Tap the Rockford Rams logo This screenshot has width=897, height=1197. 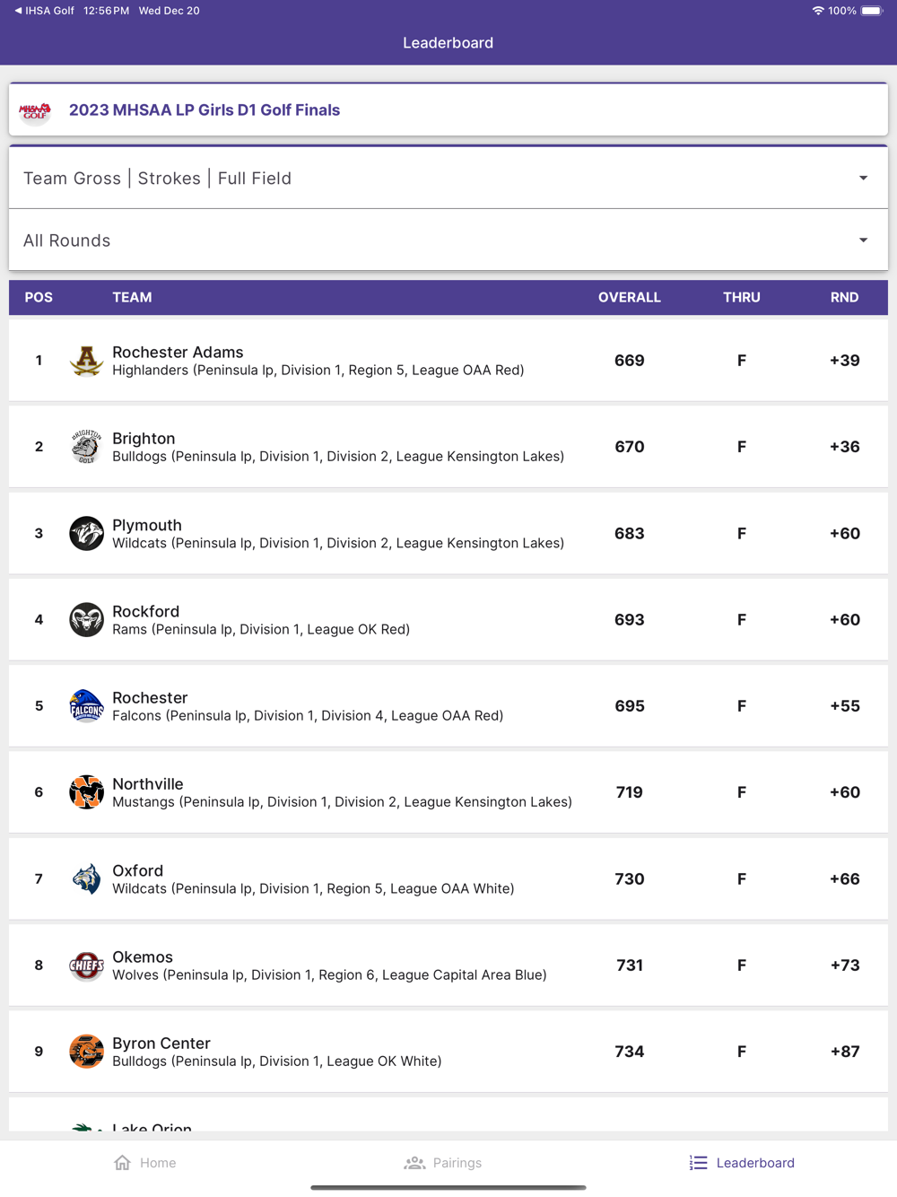pos(86,620)
